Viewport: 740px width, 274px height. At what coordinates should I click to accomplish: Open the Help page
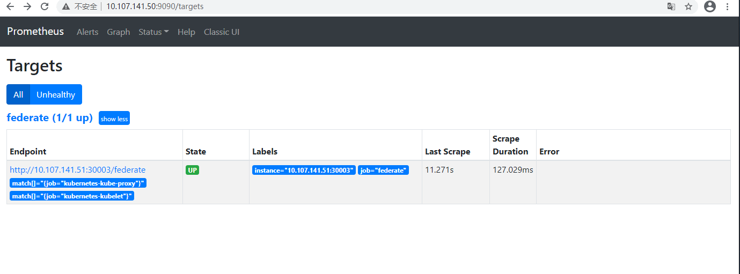coord(186,32)
